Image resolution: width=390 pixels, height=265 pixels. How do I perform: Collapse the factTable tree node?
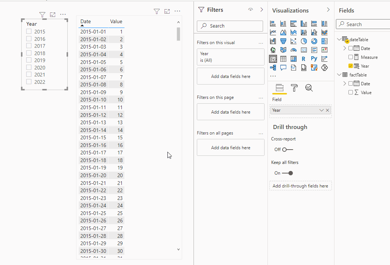point(339,75)
